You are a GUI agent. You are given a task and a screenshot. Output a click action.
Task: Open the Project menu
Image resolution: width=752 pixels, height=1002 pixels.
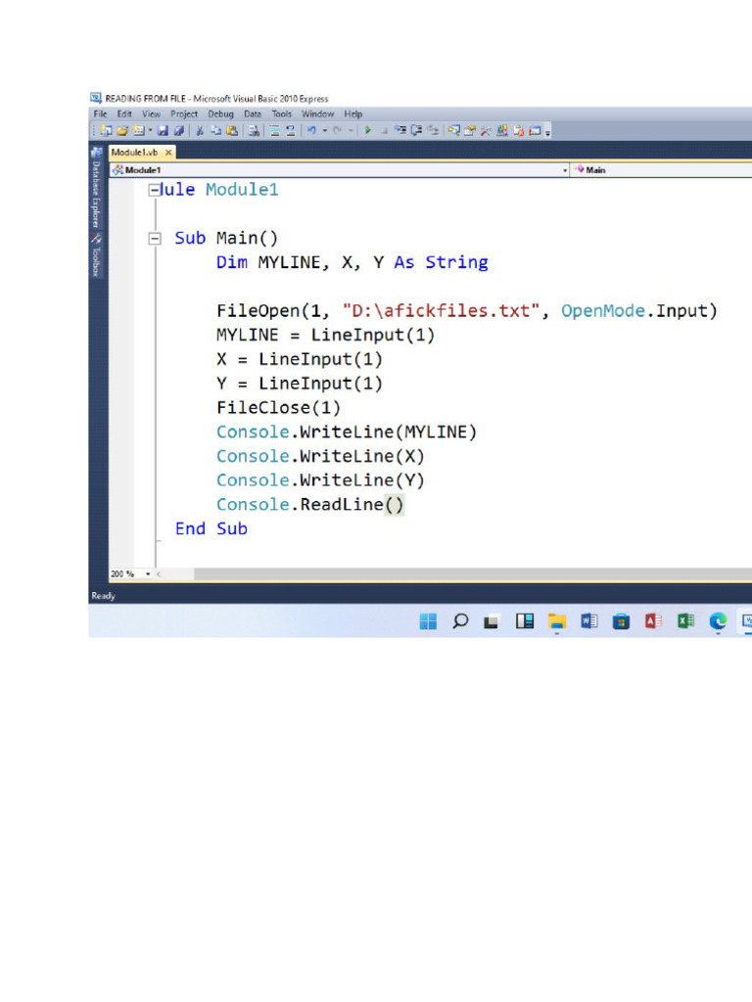[x=184, y=114]
